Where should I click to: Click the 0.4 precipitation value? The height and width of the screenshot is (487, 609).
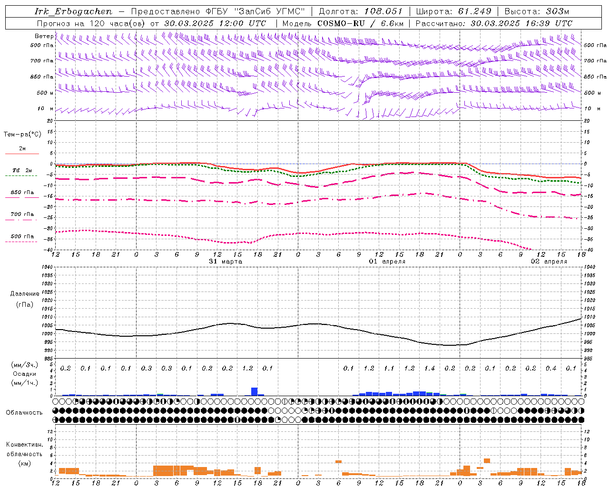coord(551,368)
